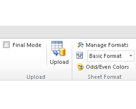Click the sheet format grid icon
This screenshot has width=136, height=109.
tap(79, 55)
